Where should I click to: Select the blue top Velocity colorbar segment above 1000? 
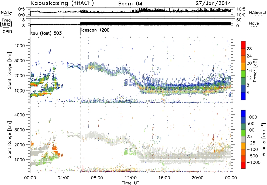point(243,114)
